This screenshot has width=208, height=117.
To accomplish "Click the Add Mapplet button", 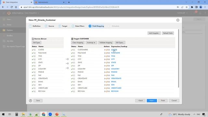I will (154, 33).
